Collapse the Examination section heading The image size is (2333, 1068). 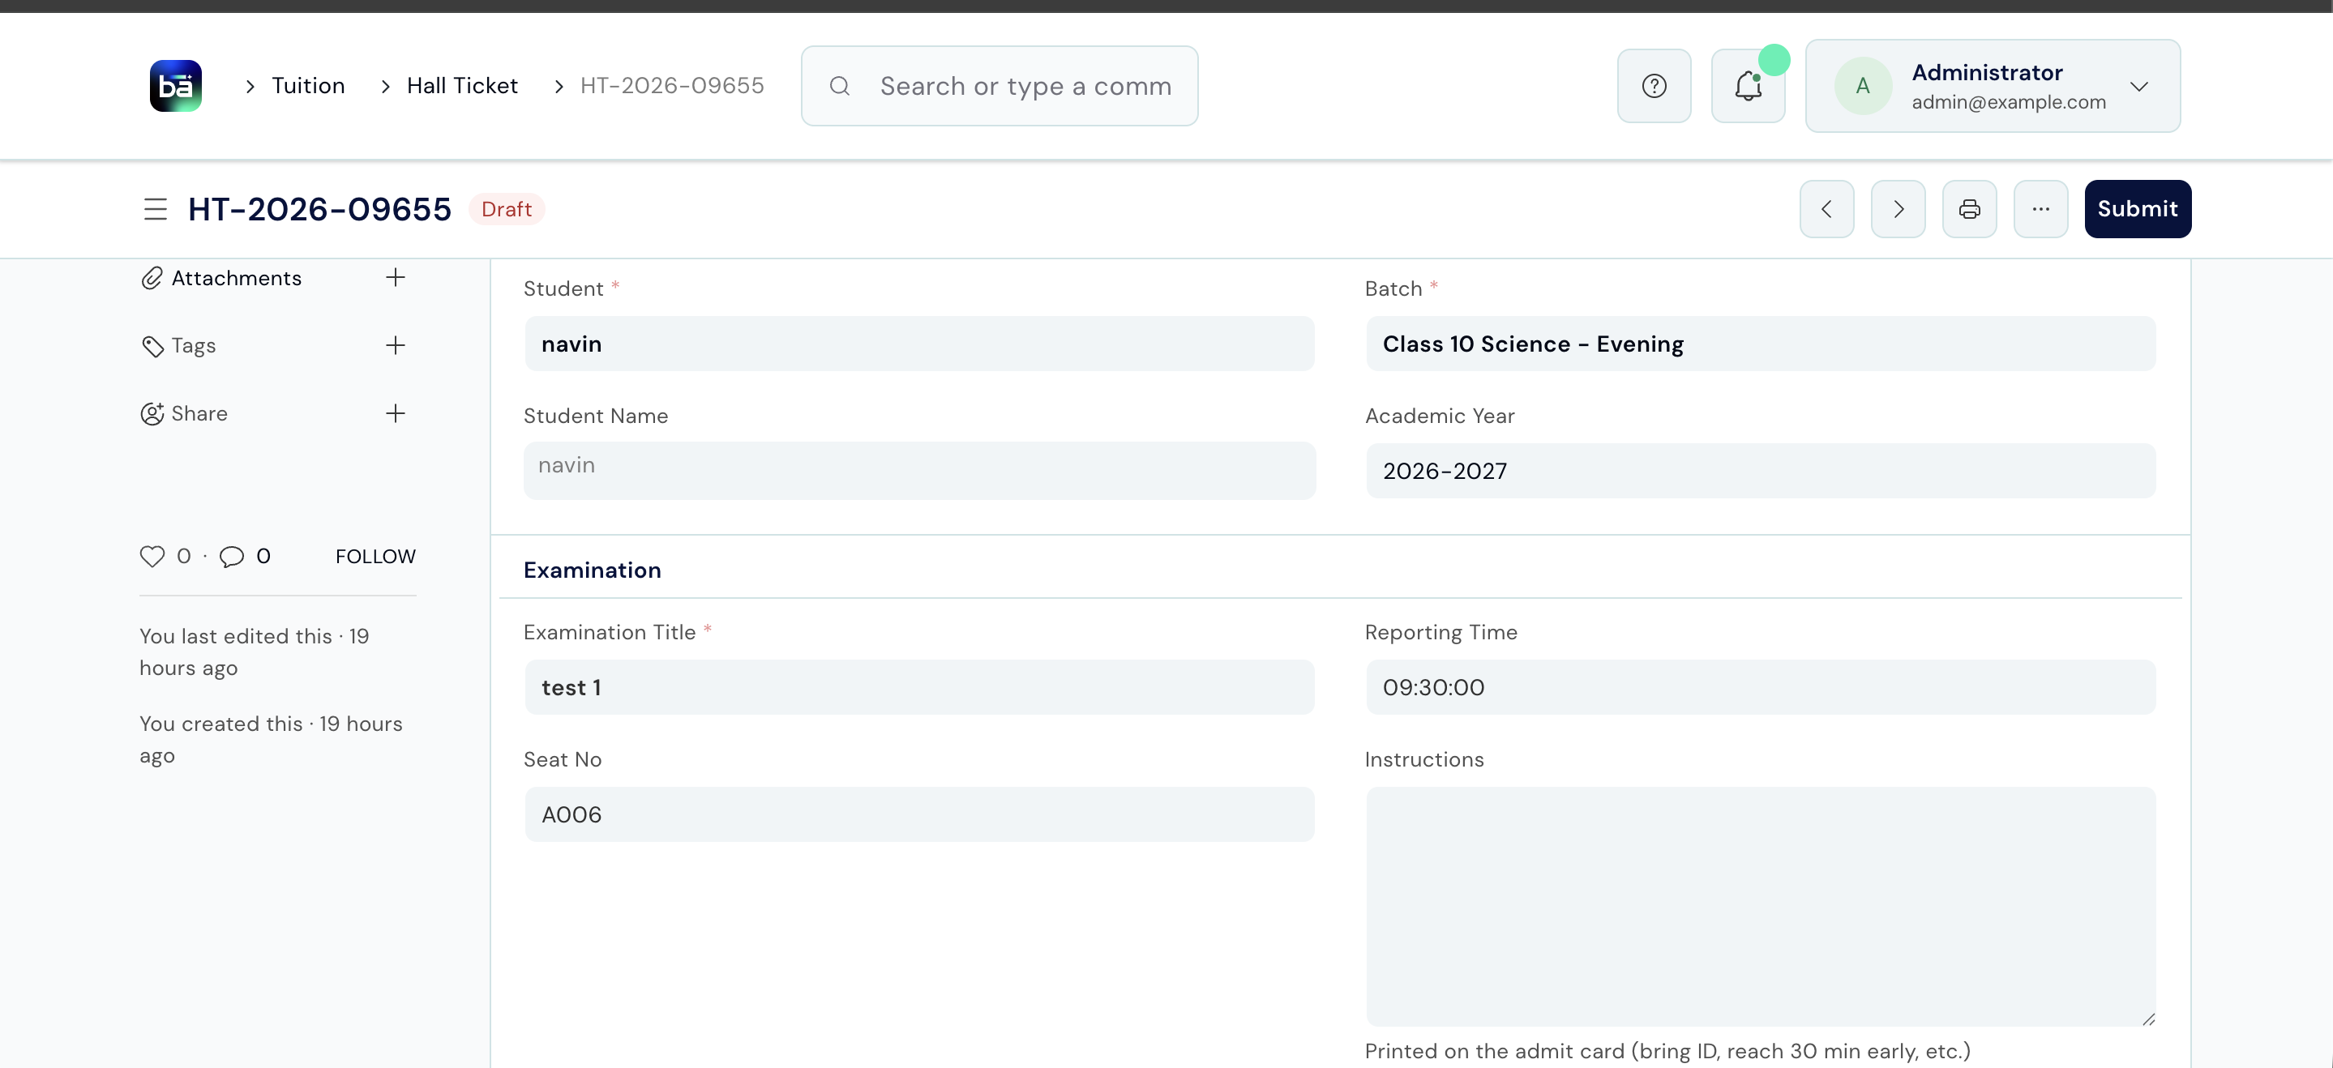point(593,570)
